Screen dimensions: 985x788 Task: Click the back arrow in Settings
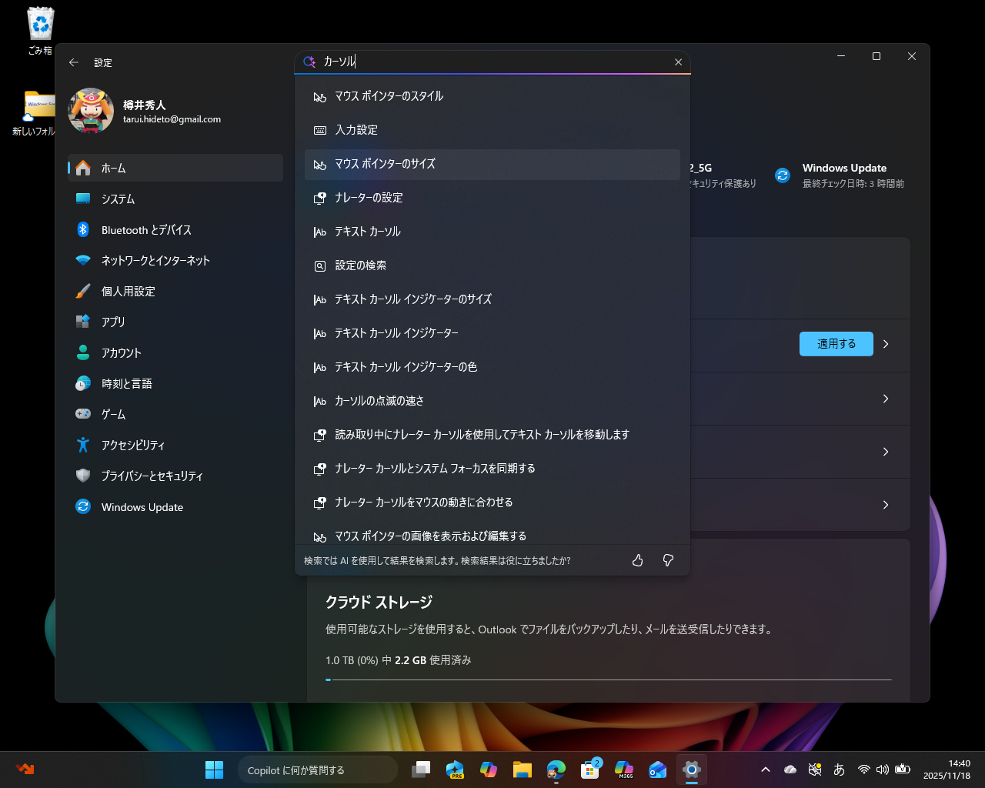pyautogui.click(x=74, y=62)
